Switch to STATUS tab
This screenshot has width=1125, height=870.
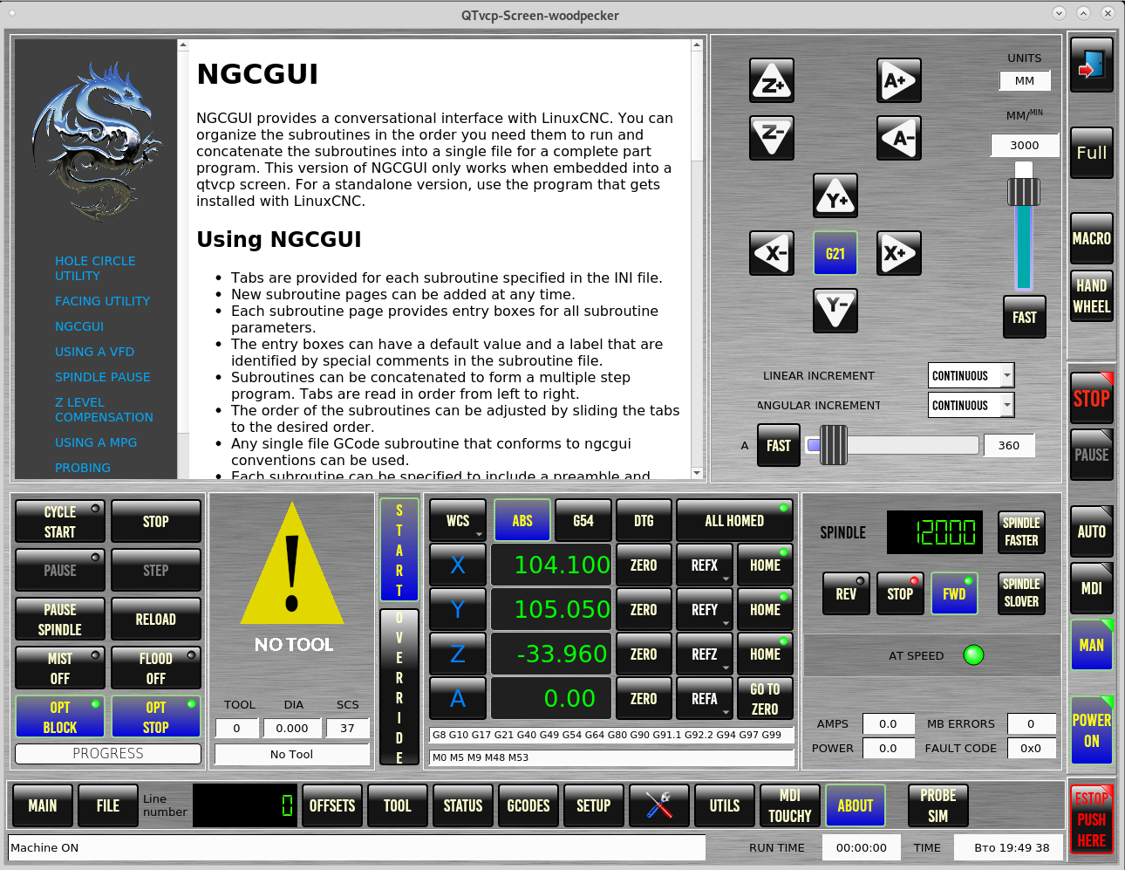[x=463, y=805]
